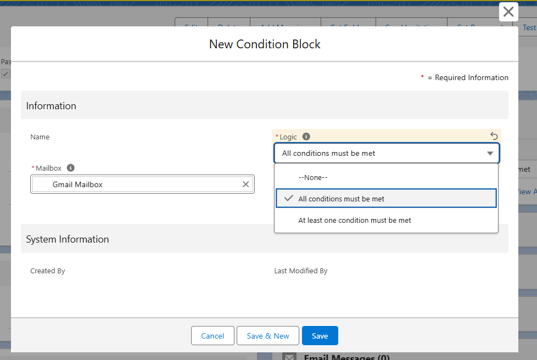This screenshot has width=537, height=360.
Task: Cancel the new condition block
Action: tap(212, 336)
